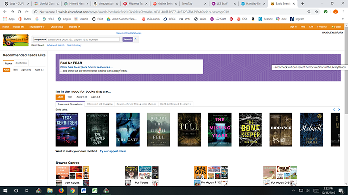Open Word from the Windows taskbar
The height and width of the screenshot is (195, 348).
click(x=83, y=190)
